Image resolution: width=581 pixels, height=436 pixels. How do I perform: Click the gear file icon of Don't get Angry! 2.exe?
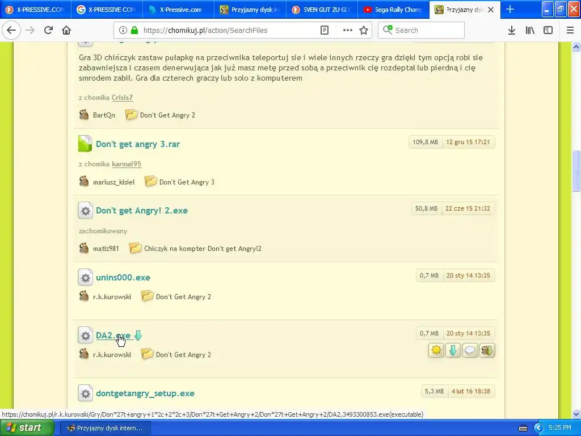tap(85, 210)
